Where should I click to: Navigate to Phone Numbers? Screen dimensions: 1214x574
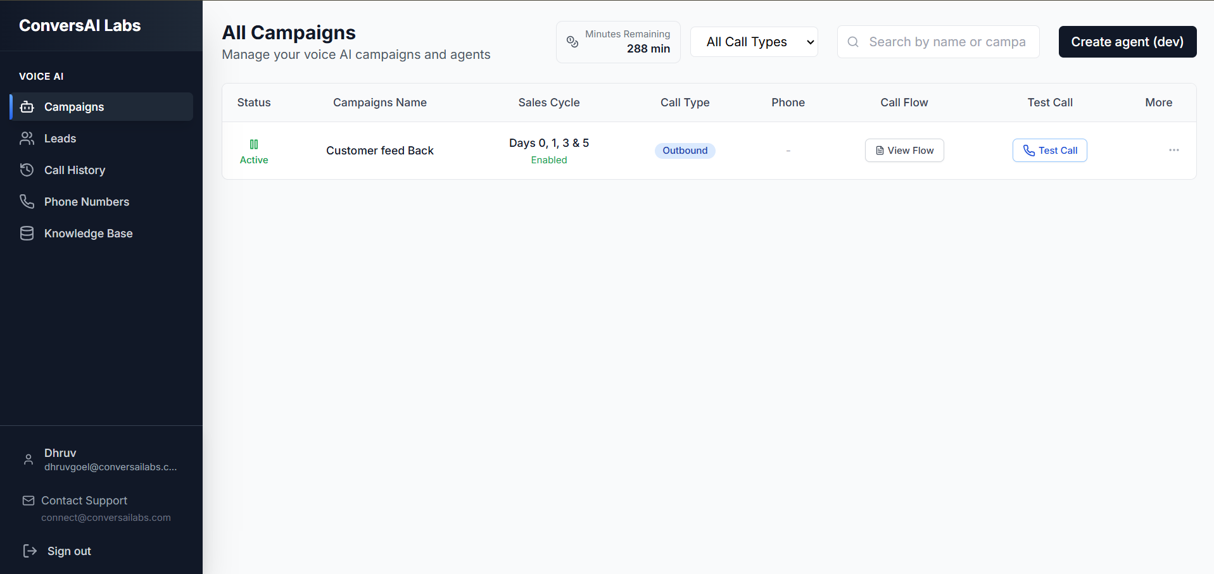pos(101,202)
